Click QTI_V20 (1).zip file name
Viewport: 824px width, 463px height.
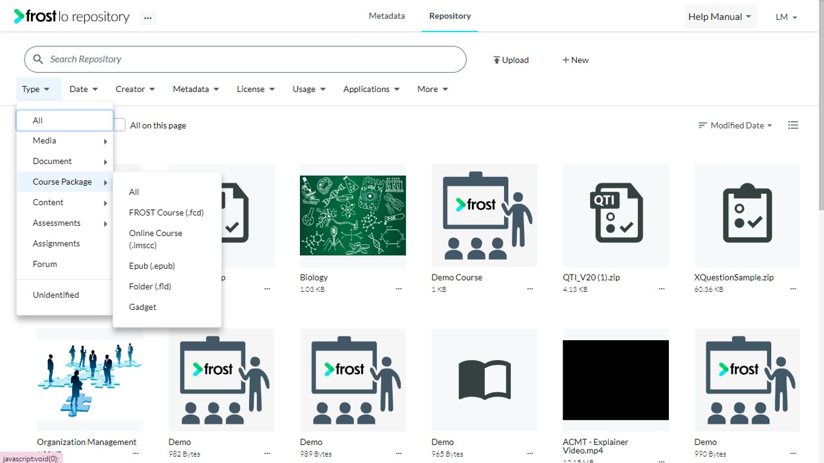tap(592, 278)
